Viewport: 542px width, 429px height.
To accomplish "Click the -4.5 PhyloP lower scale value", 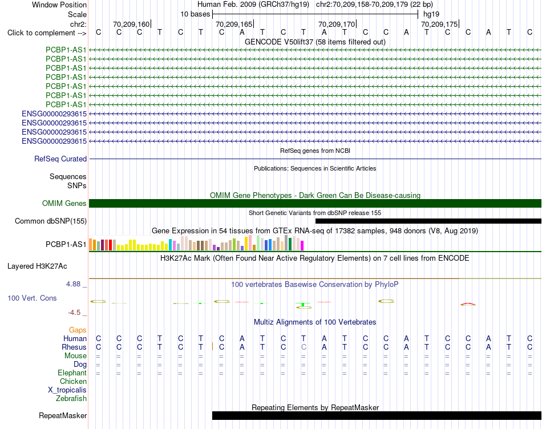I will click(x=74, y=313).
